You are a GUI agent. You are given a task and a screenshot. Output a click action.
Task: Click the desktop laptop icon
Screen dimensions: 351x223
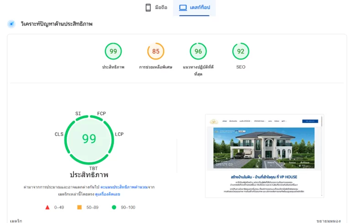(183, 8)
